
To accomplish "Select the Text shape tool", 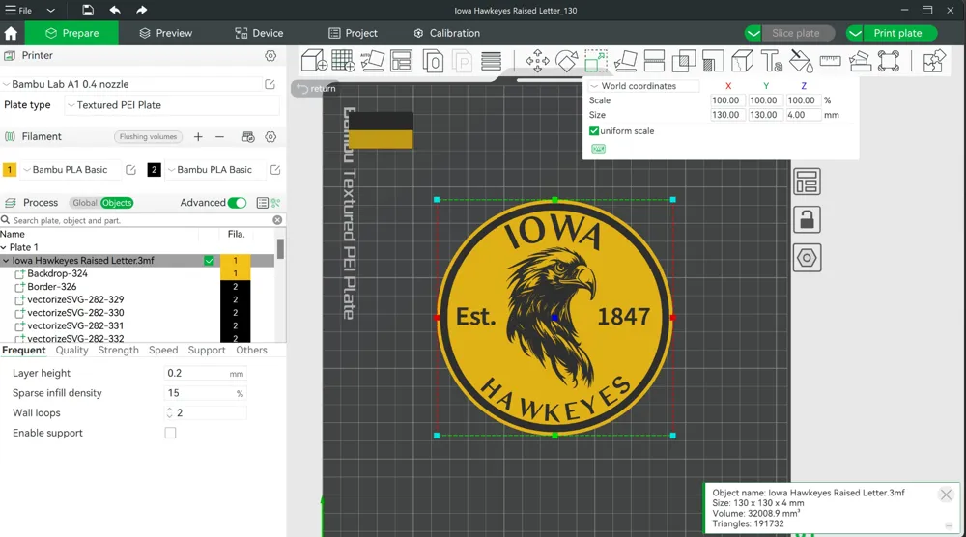I will tap(771, 62).
